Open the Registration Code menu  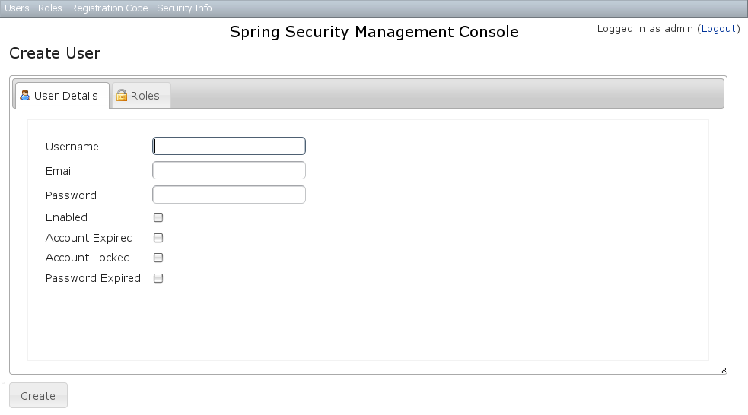[x=109, y=8]
